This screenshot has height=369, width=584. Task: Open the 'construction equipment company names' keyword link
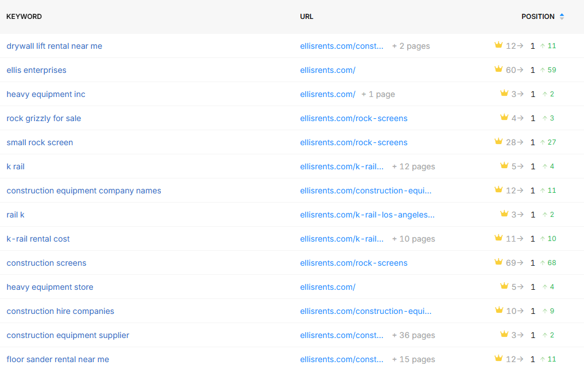coord(84,191)
